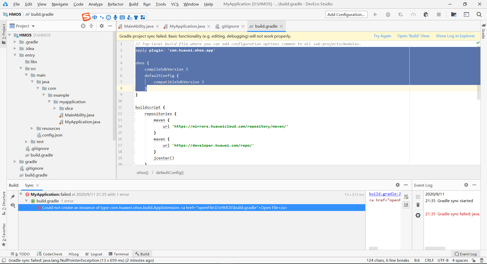The width and height of the screenshot is (487, 264).
Task: Click the Stop square icon in toolbar
Action: [x=439, y=14]
